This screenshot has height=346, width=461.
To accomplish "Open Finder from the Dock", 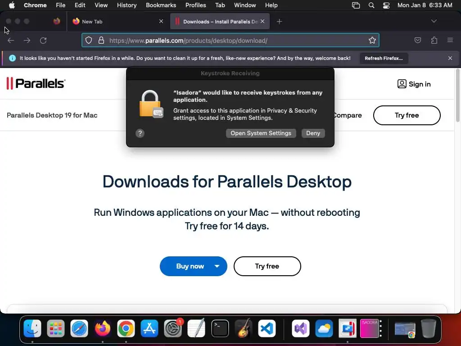I will tap(32, 328).
